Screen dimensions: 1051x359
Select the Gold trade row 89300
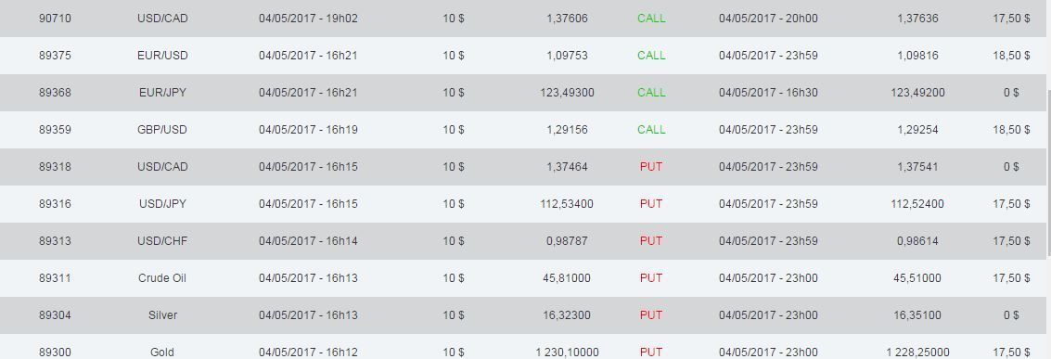click(x=523, y=347)
